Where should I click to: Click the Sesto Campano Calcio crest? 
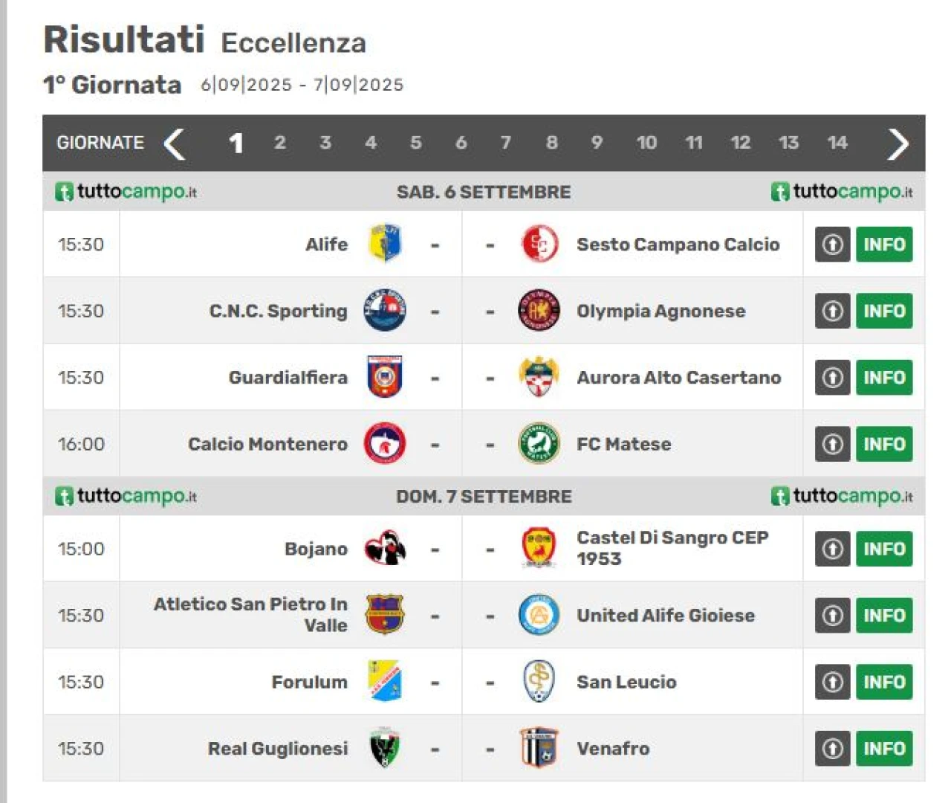pyautogui.click(x=539, y=244)
